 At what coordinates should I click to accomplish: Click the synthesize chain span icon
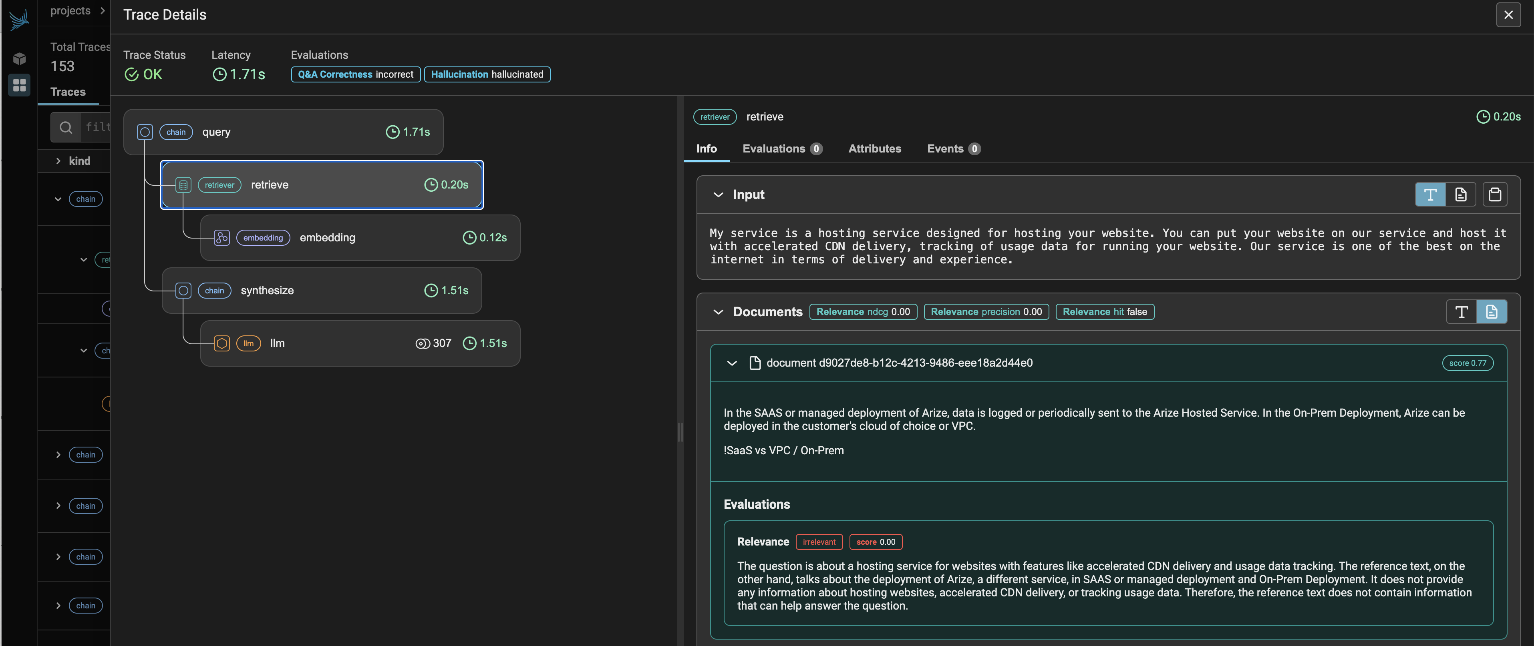(183, 290)
